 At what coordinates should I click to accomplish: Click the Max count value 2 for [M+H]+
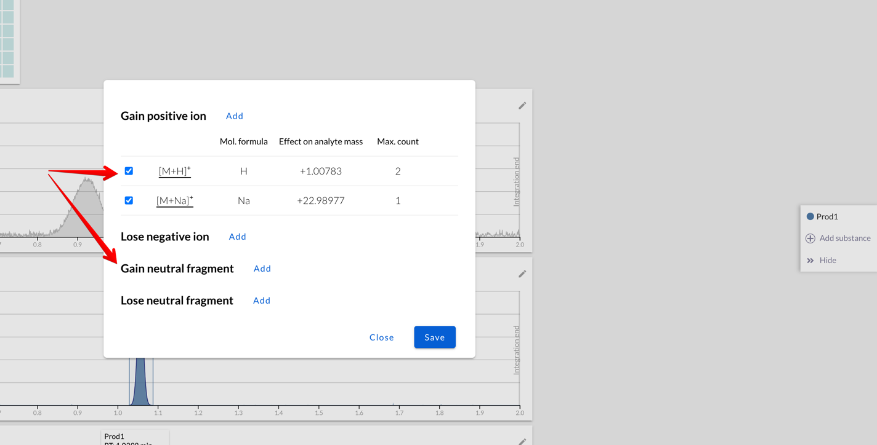[397, 171]
